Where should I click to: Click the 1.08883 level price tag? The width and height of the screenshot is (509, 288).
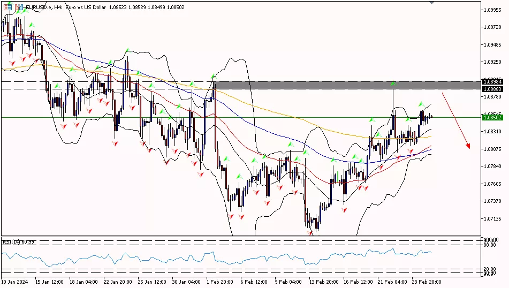pos(492,88)
